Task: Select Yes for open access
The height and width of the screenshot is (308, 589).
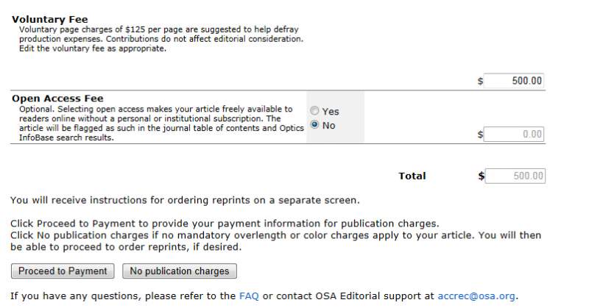Action: 315,111
